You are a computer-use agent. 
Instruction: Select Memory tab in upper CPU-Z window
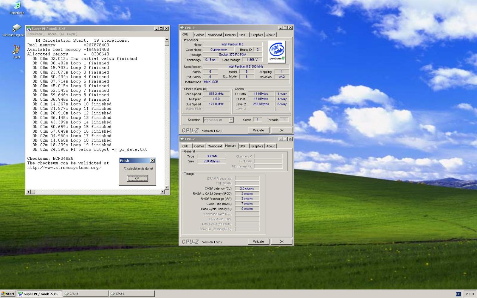tap(230, 35)
